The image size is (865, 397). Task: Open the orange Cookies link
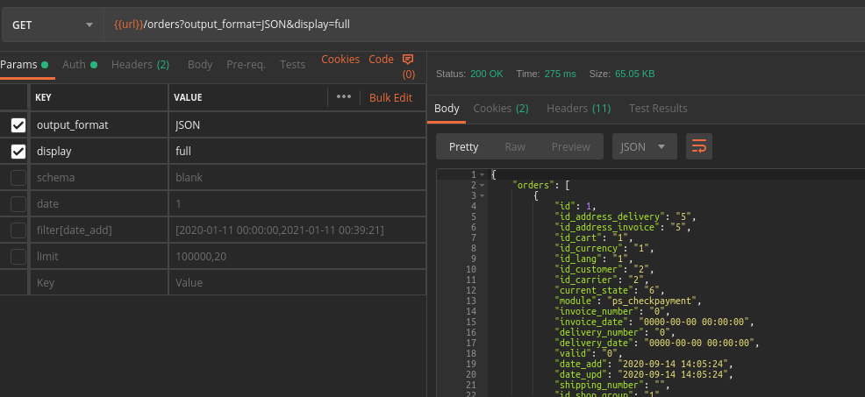coord(340,60)
